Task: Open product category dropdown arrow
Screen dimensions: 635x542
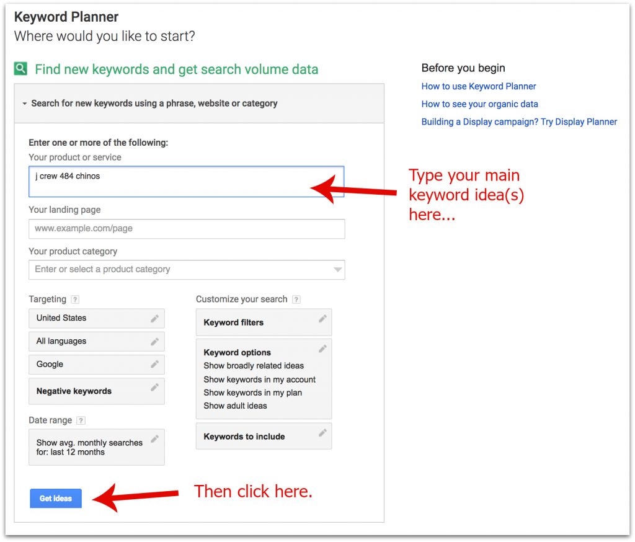Action: [x=337, y=270]
